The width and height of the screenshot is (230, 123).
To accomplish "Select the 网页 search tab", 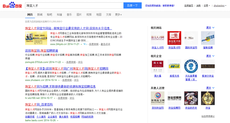I will pyautogui.click(x=30, y=15).
